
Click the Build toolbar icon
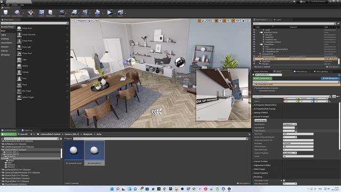(97, 13)
